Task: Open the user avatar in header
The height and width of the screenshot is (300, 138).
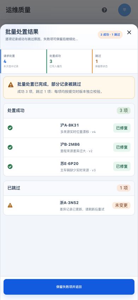Action: 125,10
